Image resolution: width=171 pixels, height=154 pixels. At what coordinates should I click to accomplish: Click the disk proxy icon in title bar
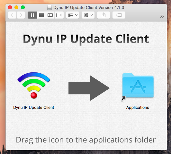(x=50, y=7)
